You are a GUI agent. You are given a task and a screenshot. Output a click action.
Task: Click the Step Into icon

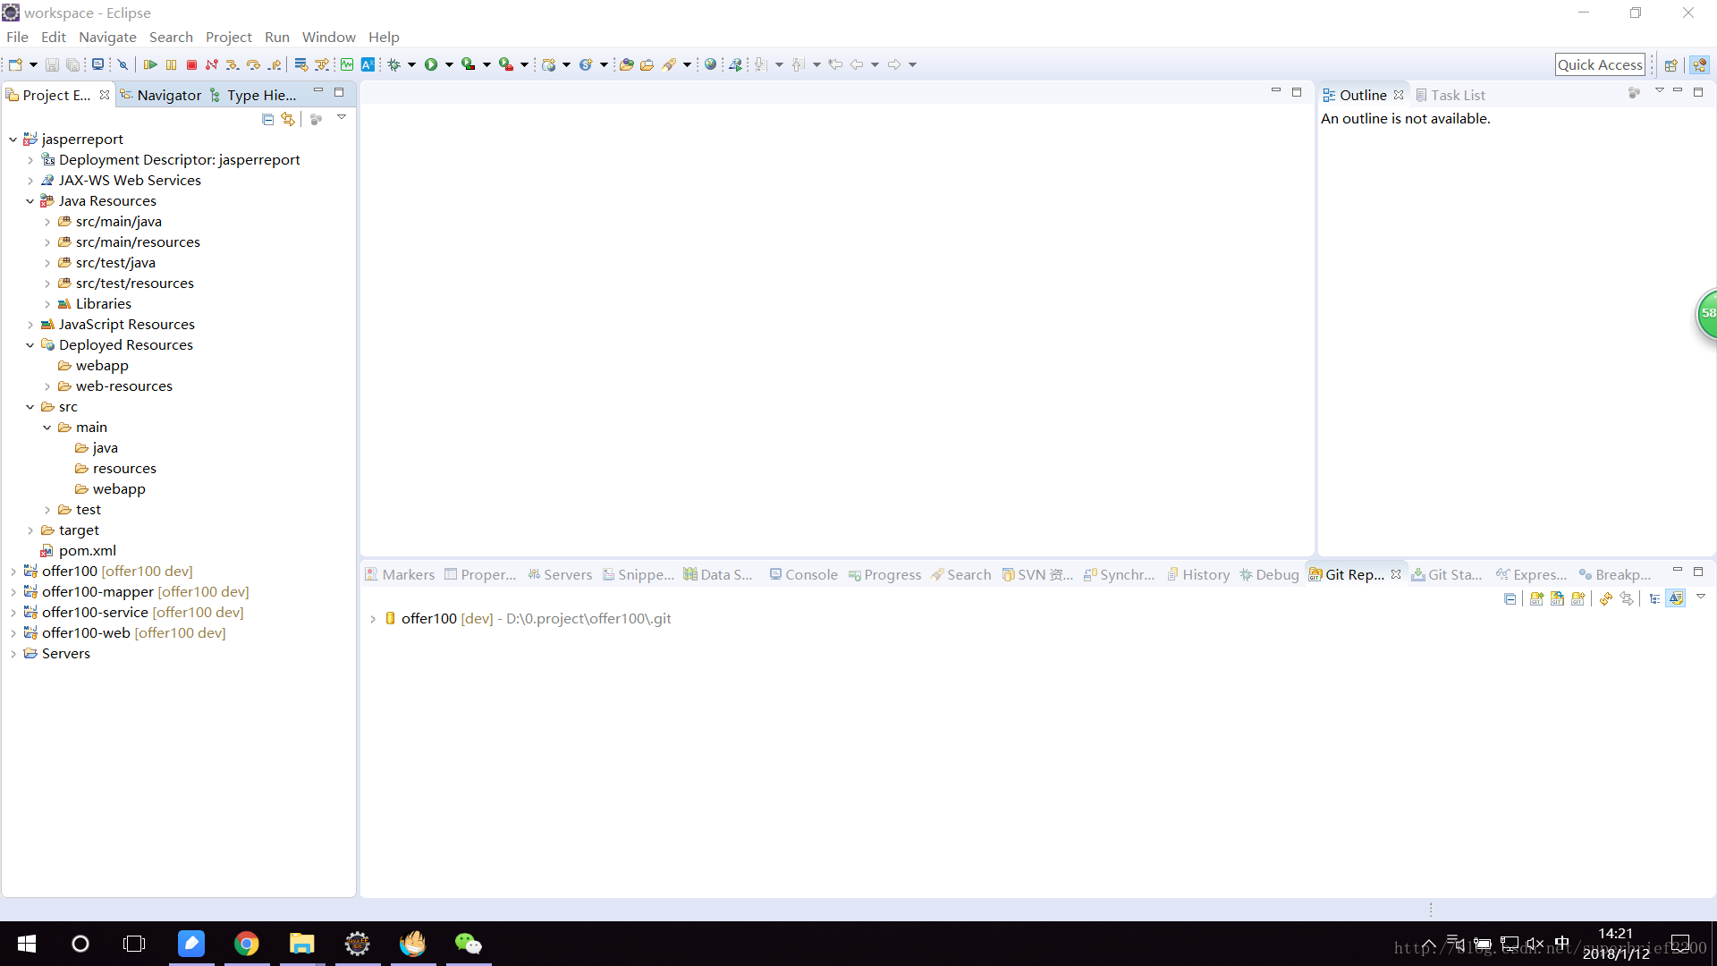coord(233,64)
